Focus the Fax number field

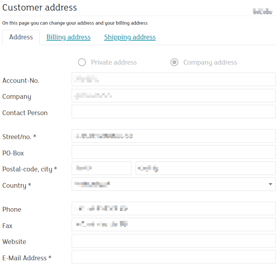tap(174, 224)
